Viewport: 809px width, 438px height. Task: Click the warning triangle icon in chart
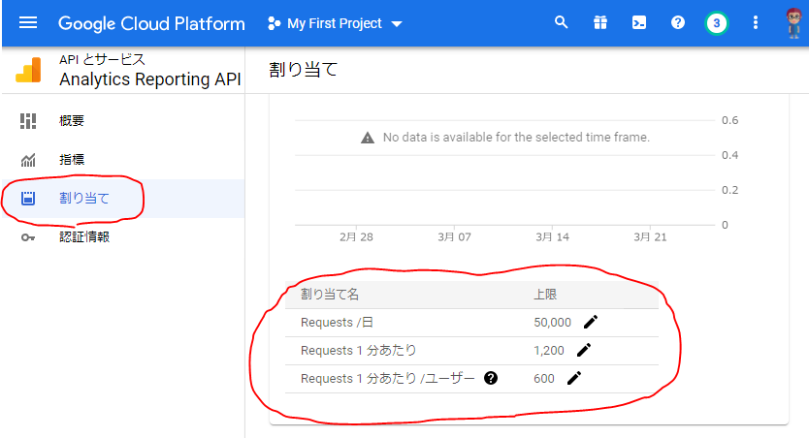click(368, 138)
